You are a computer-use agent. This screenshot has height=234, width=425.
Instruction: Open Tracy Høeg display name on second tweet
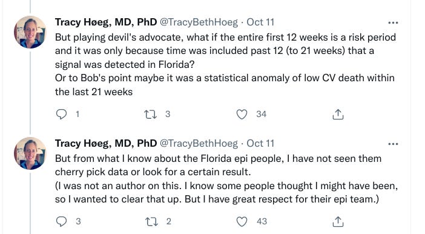[x=106, y=143]
